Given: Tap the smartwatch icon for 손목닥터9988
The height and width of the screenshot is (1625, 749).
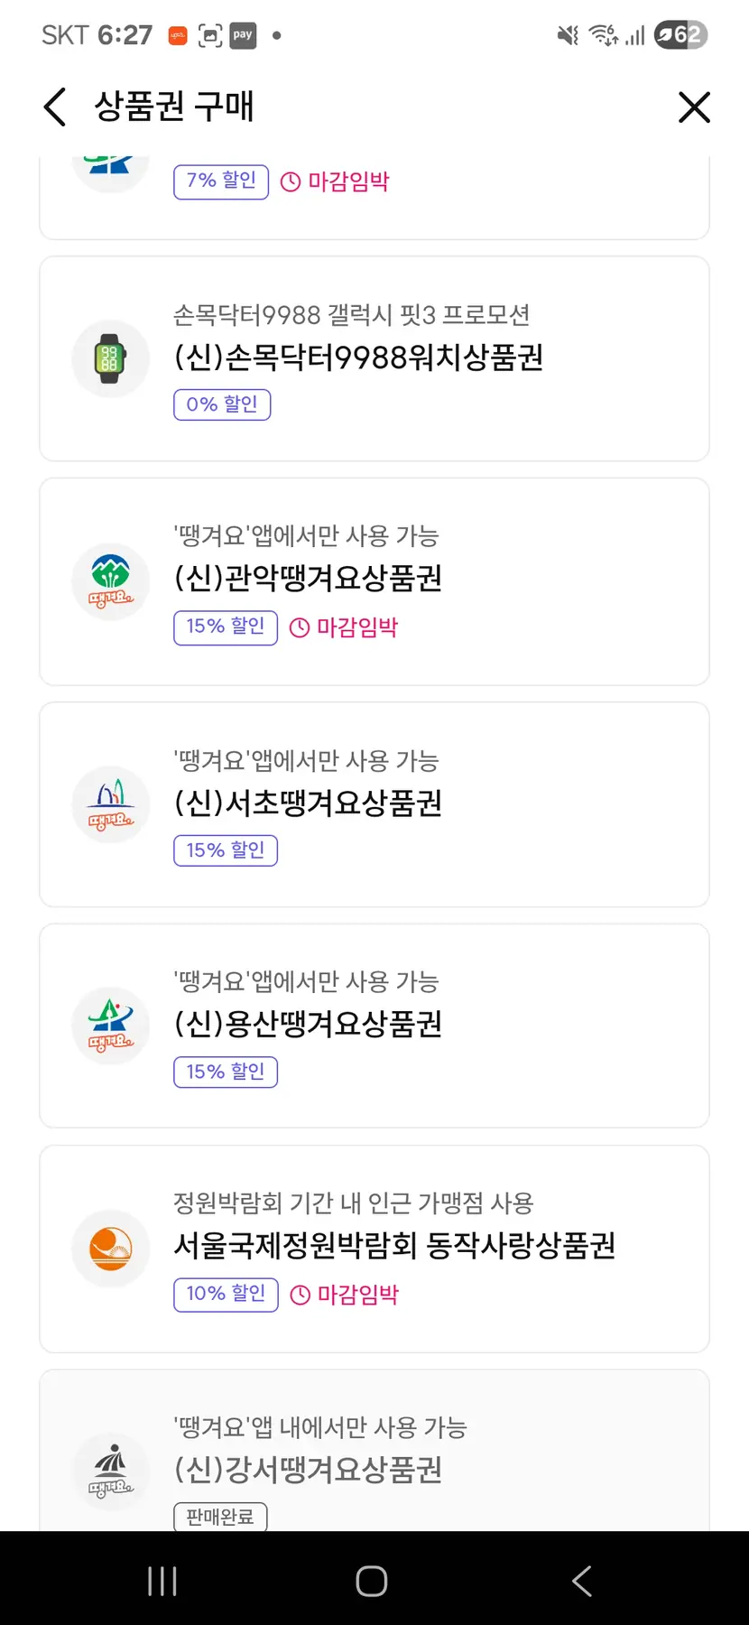Looking at the screenshot, I should tap(110, 358).
